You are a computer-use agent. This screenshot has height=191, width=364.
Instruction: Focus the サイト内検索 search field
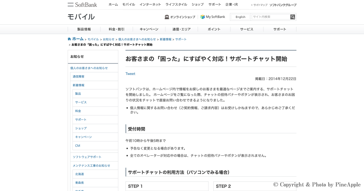[271, 17]
